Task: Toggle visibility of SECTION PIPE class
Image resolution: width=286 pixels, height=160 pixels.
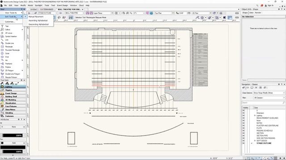Action: point(244,136)
